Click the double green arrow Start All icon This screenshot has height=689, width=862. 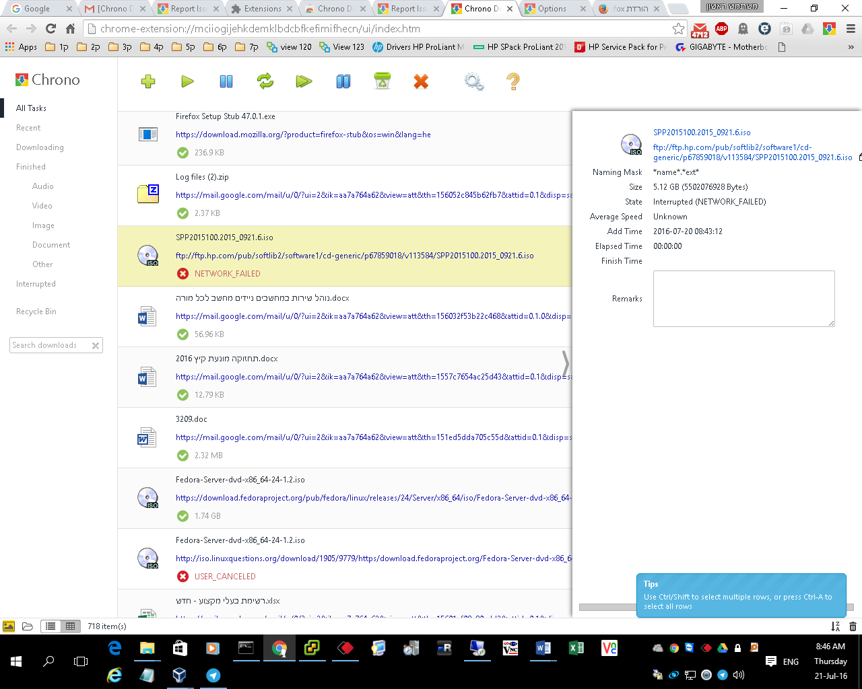tap(304, 81)
